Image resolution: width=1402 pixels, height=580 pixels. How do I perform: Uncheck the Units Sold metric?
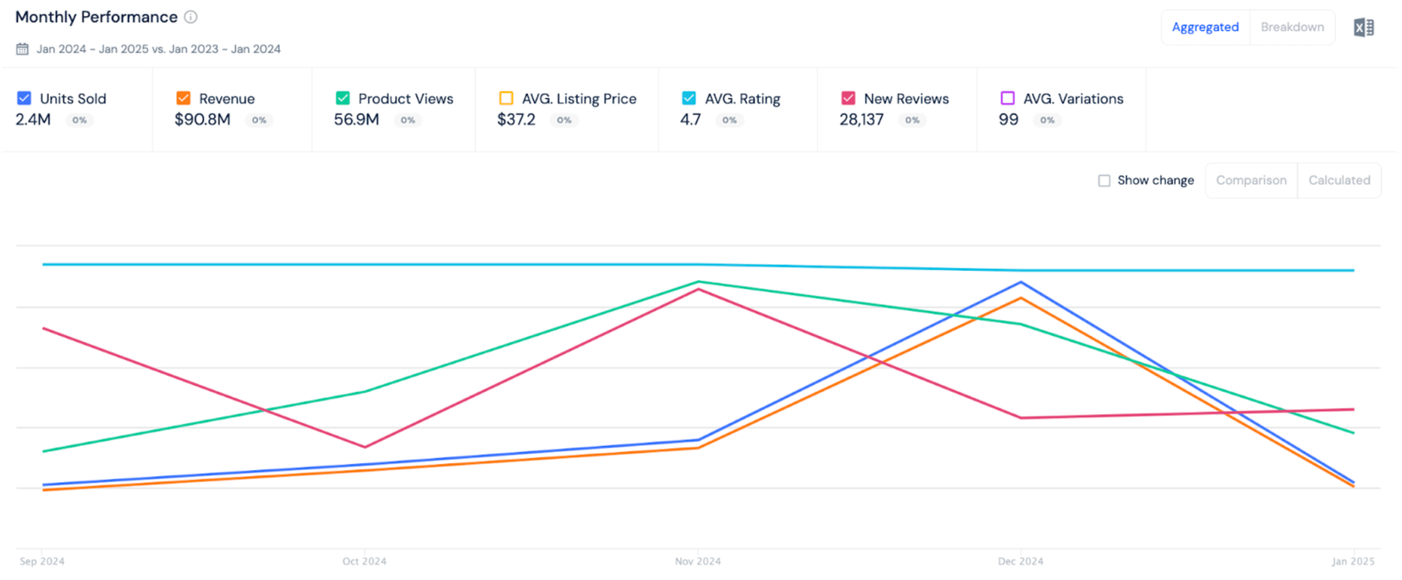click(x=24, y=98)
